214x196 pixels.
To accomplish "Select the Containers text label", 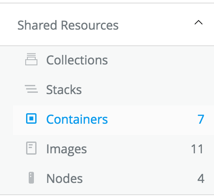I will coord(77,119).
